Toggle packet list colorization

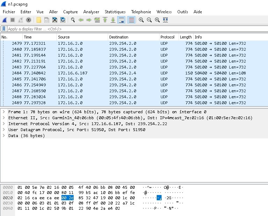(131, 20)
